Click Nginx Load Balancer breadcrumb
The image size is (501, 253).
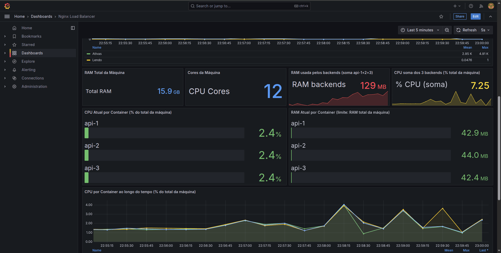(x=76, y=16)
